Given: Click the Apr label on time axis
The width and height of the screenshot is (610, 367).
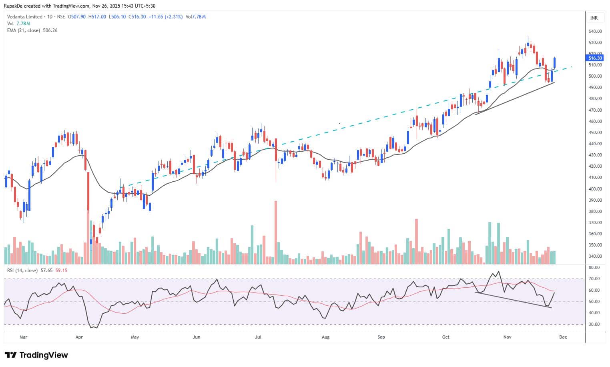Looking at the screenshot, I should coord(79,337).
